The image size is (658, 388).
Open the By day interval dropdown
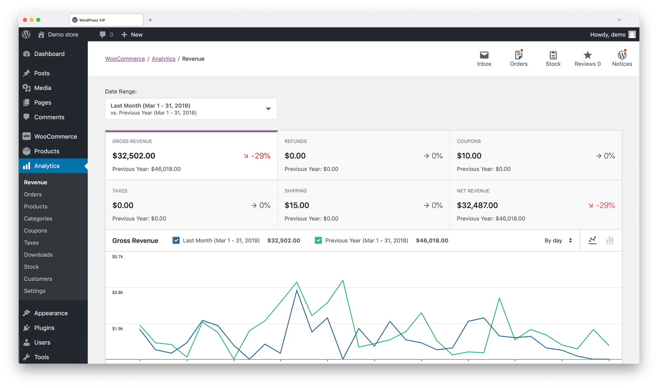tap(558, 240)
